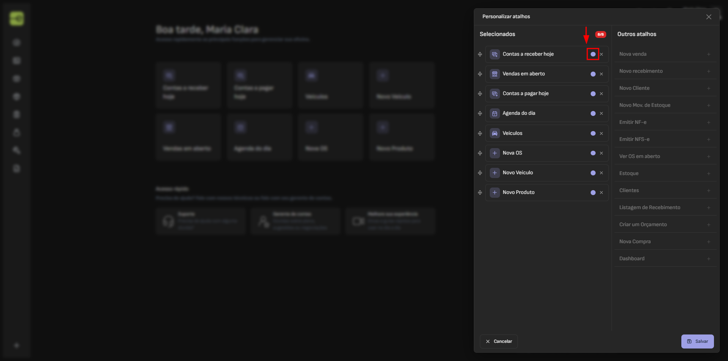Image resolution: width=728 pixels, height=361 pixels.
Task: Click the car icon for Veículos
Action: pos(495,133)
